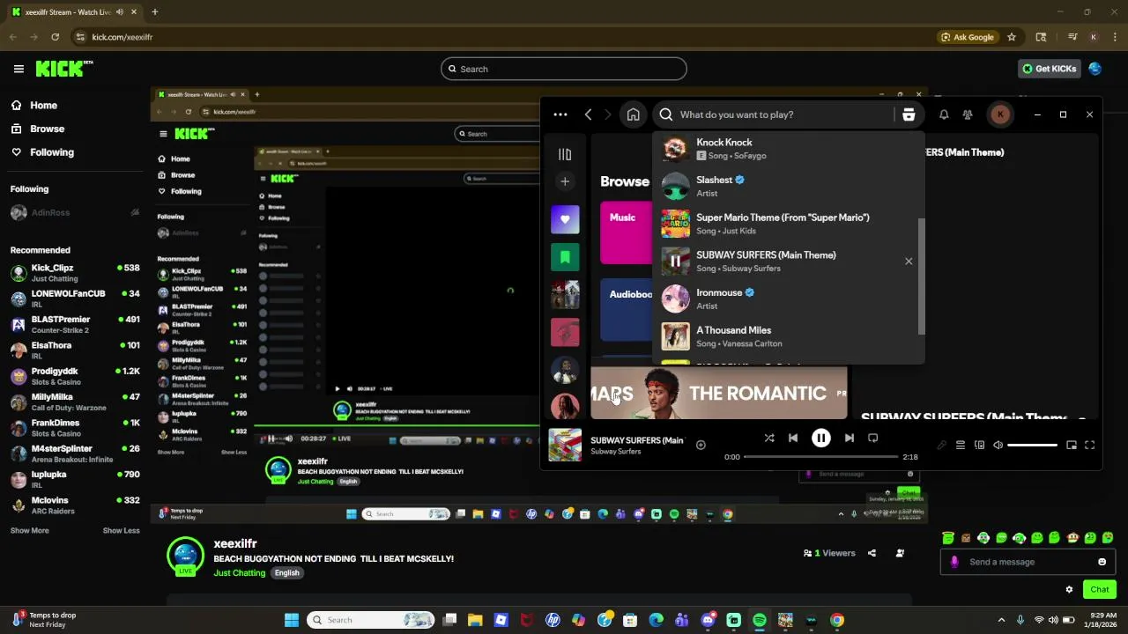Click Spotify's Browse icon in search bar

909,114
